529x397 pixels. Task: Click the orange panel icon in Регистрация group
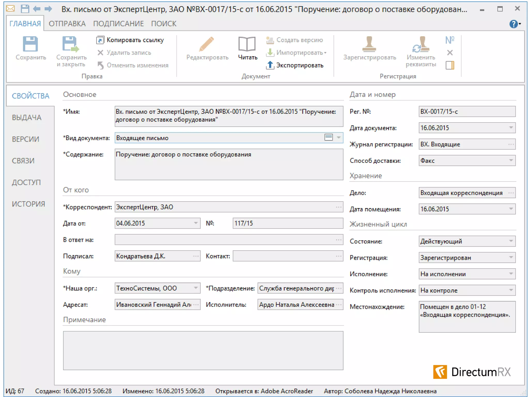pyautogui.click(x=450, y=65)
